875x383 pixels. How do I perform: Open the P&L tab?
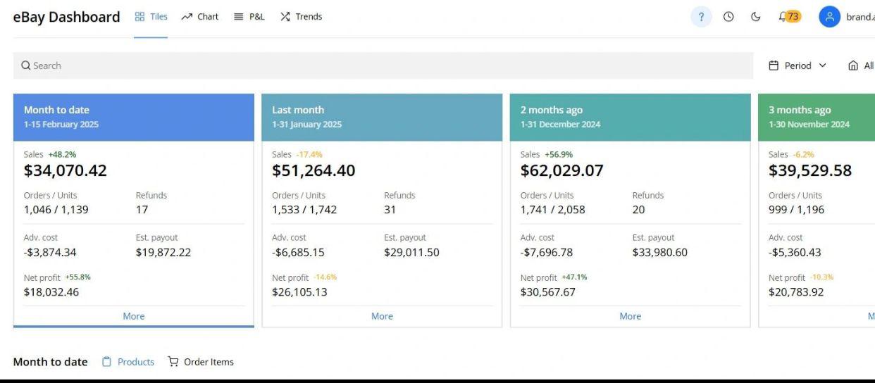pyautogui.click(x=249, y=17)
